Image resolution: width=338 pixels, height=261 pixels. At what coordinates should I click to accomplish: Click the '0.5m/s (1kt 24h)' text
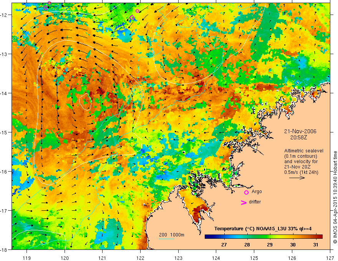pos(302,172)
